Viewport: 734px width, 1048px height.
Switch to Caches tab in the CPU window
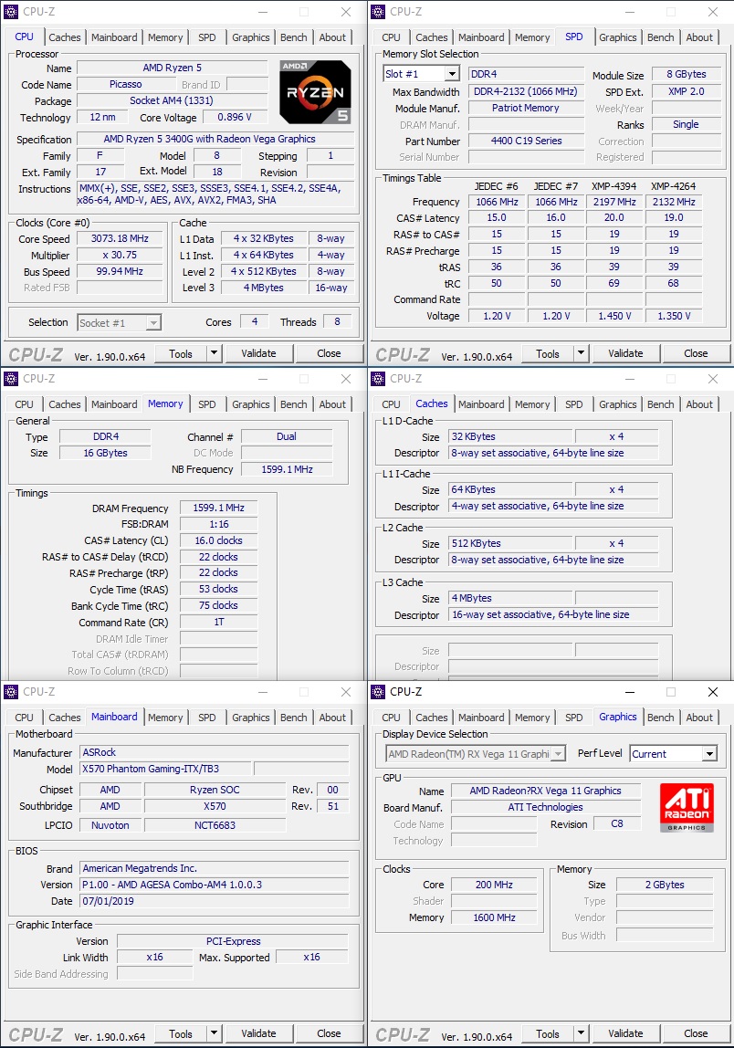(64, 37)
